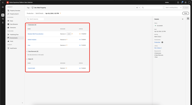
Task: Click '3 Extensions' in Details panel
Action: point(158,53)
